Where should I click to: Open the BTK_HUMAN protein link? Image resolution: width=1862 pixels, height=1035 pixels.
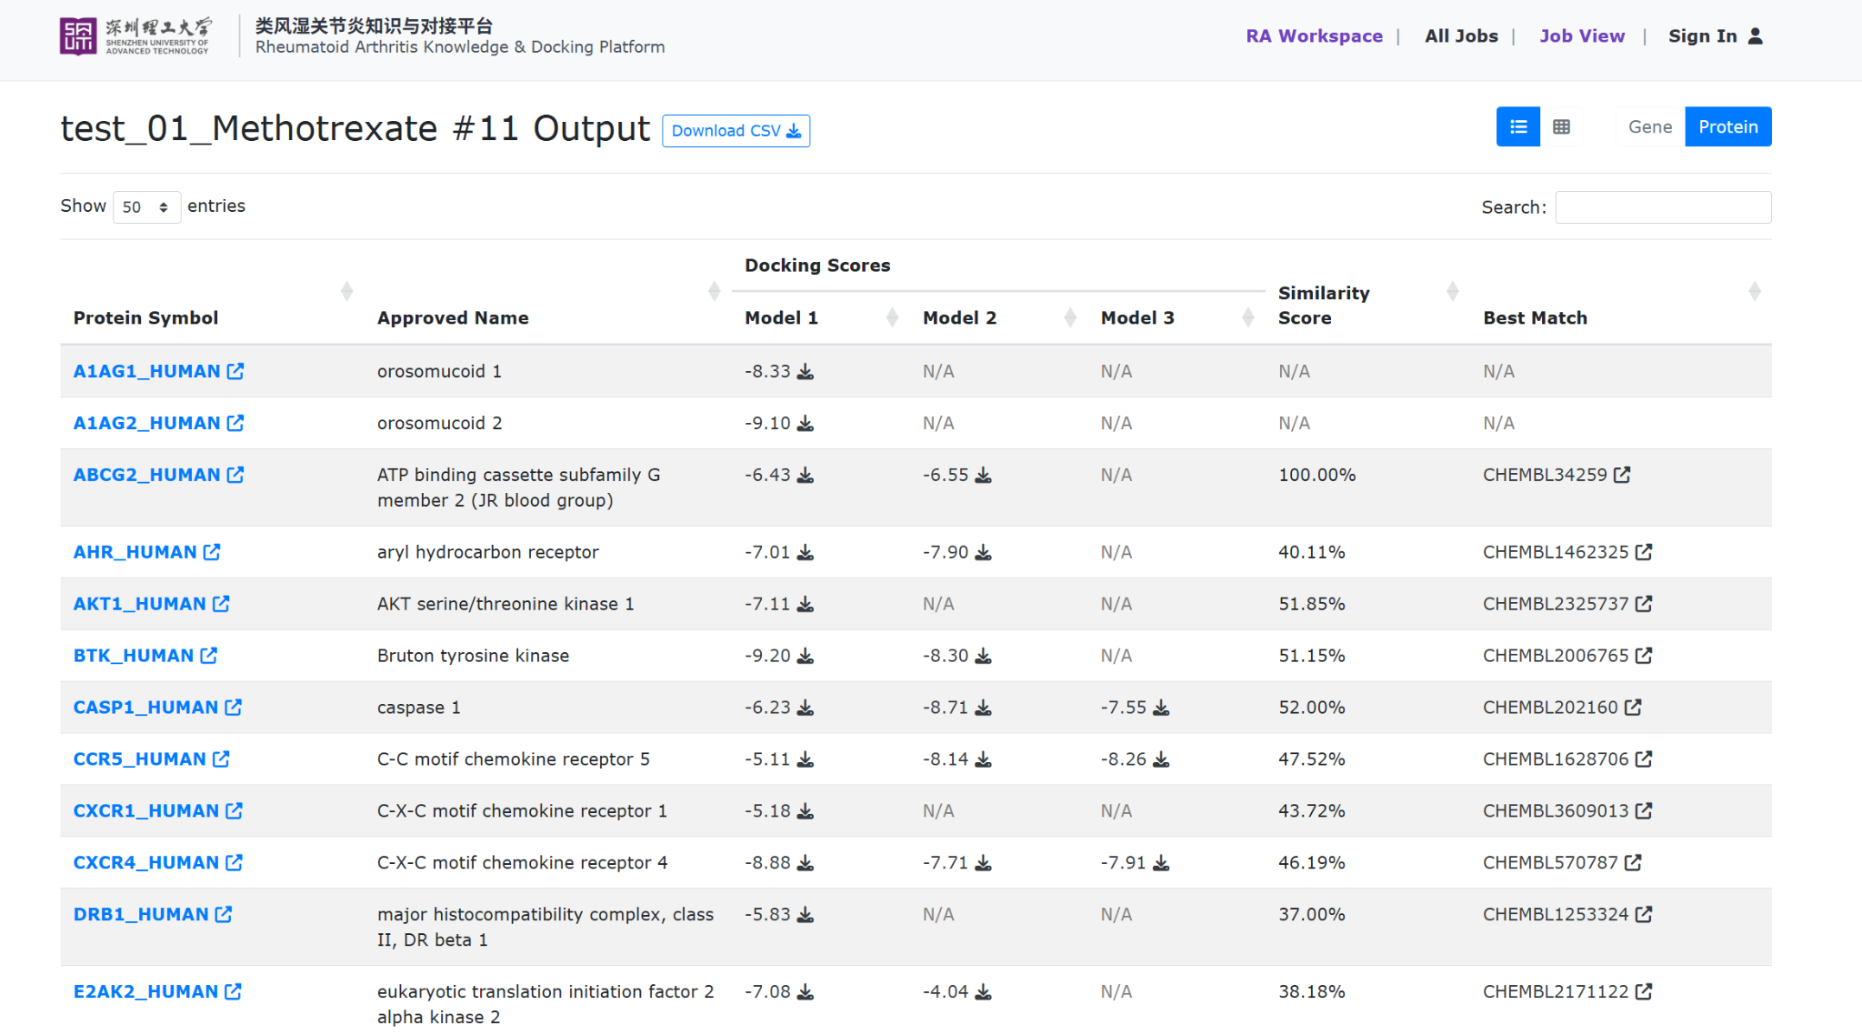click(145, 656)
